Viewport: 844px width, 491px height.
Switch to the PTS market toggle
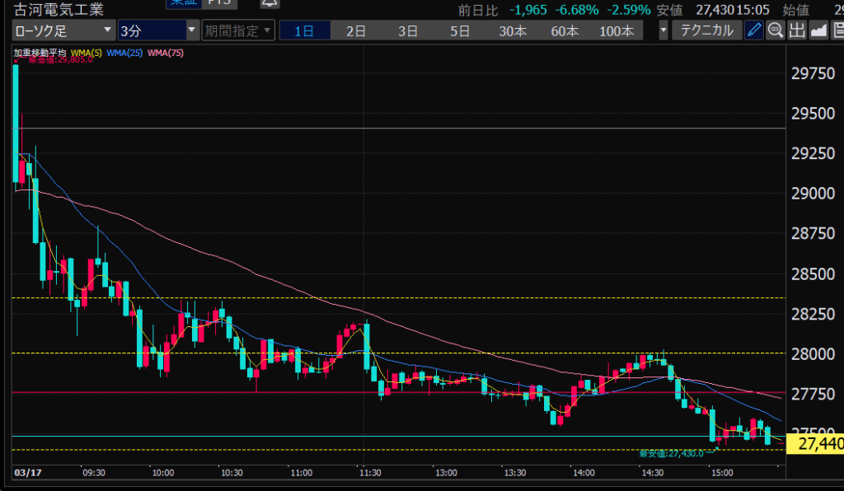click(219, 3)
